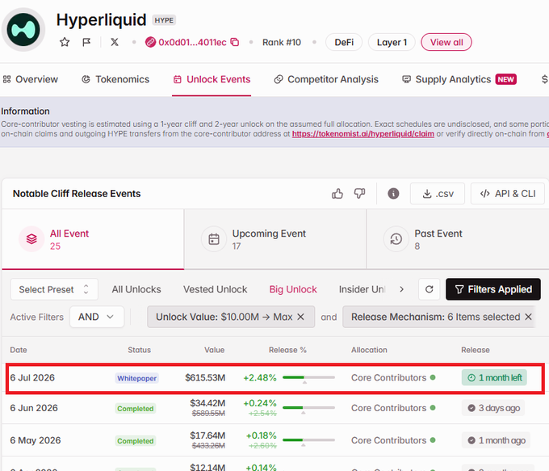Open the tokenomist.ai/hyperliquid/claim link
Viewport: 549px width, 471px height.
click(x=363, y=134)
